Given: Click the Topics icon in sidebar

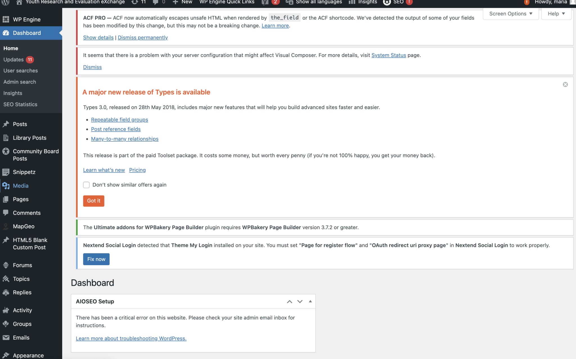Looking at the screenshot, I should coord(6,279).
